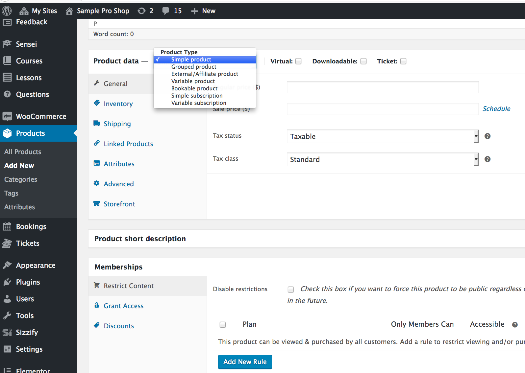Click the Sizzify Si icon
Image resolution: width=525 pixels, height=373 pixels.
(x=7, y=332)
